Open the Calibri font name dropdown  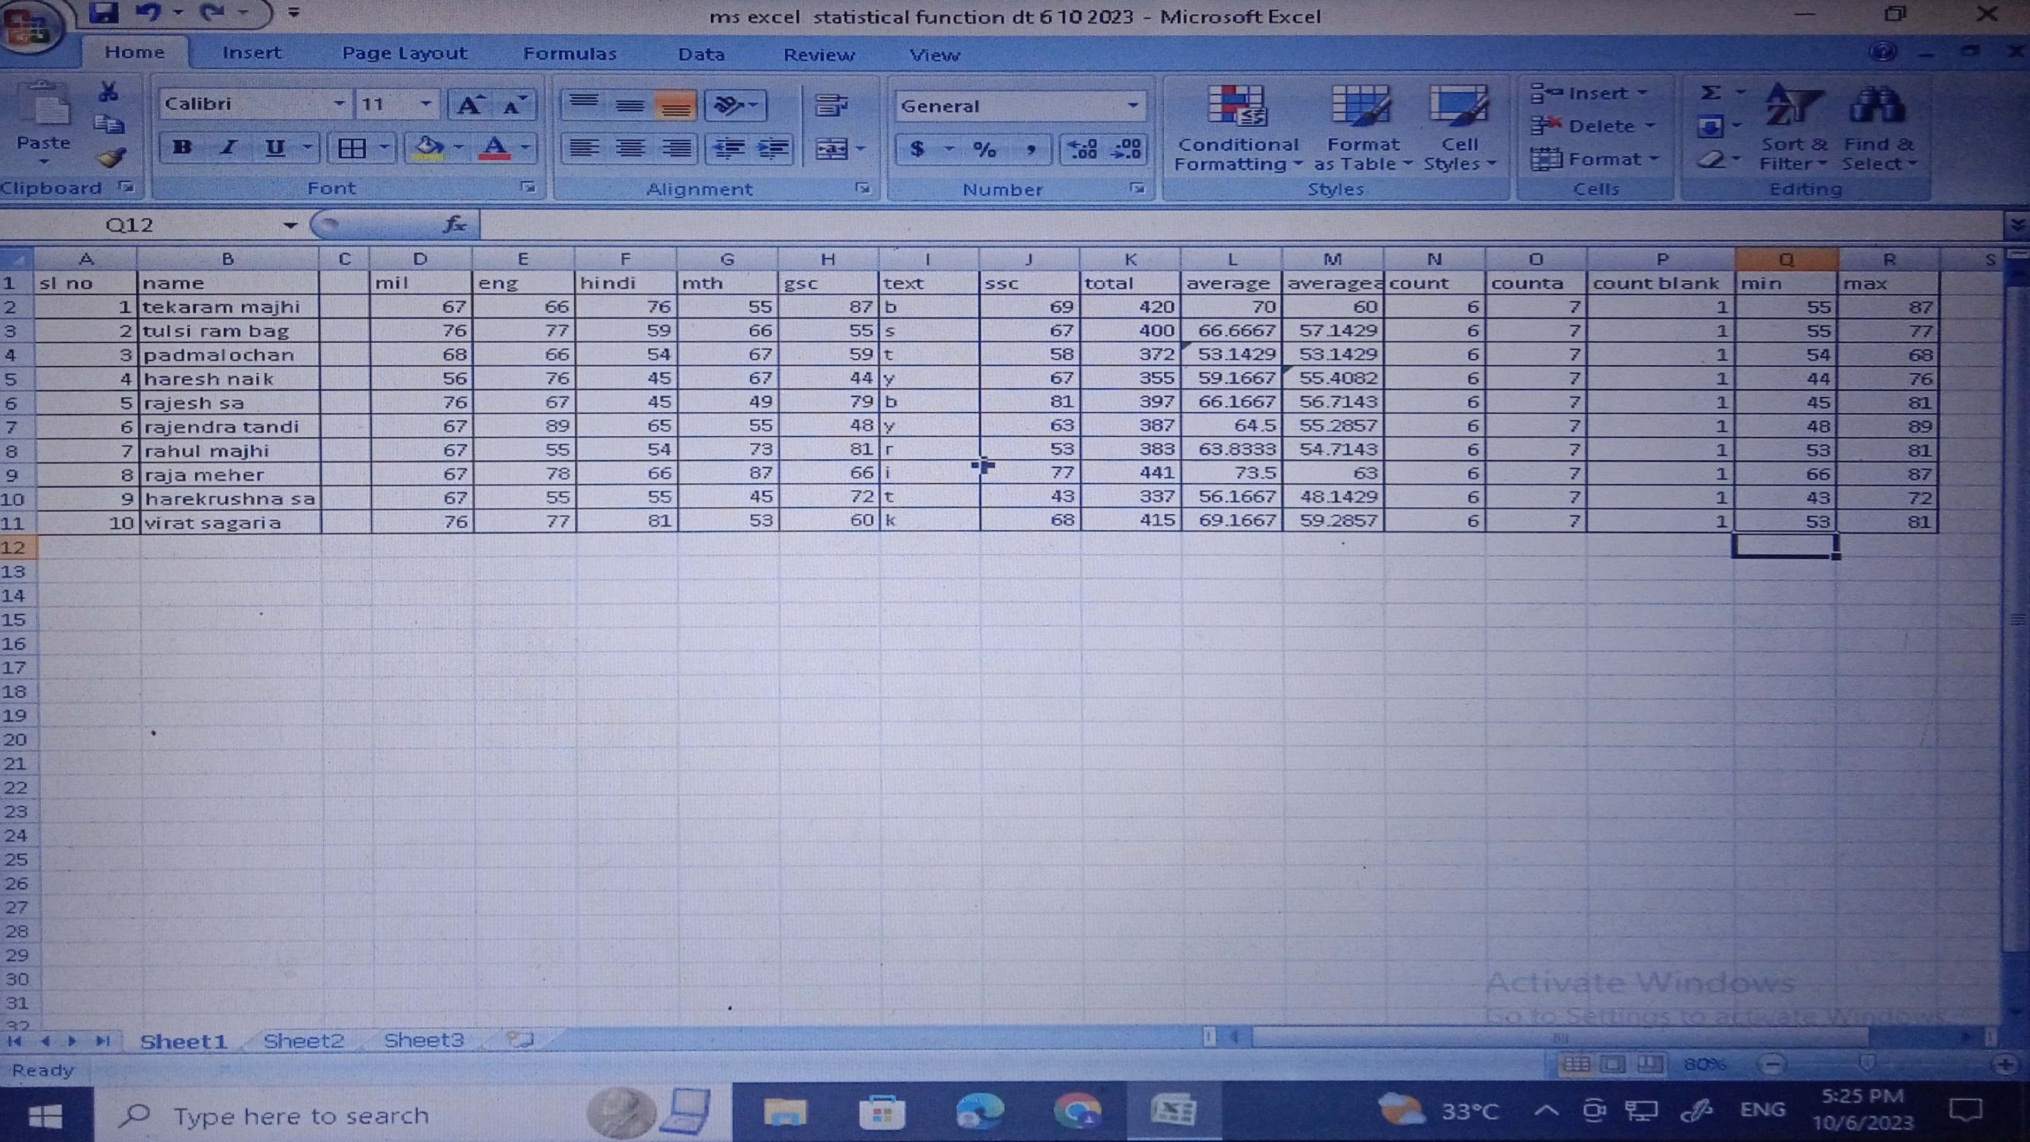pyautogui.click(x=338, y=104)
